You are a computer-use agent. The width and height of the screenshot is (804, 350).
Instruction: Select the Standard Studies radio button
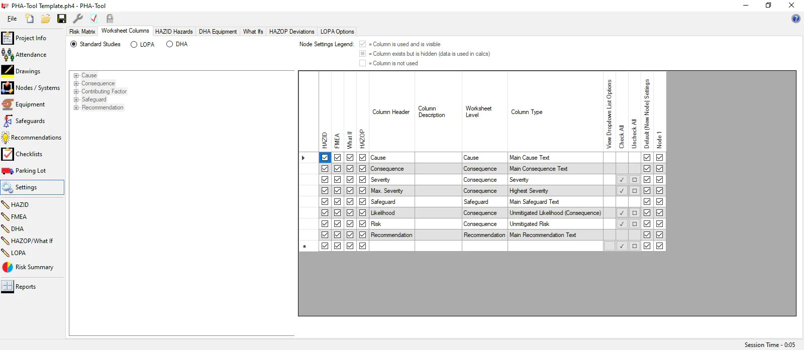(x=74, y=44)
